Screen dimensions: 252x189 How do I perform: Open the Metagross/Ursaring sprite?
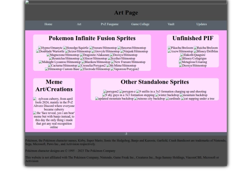coord(193,62)
